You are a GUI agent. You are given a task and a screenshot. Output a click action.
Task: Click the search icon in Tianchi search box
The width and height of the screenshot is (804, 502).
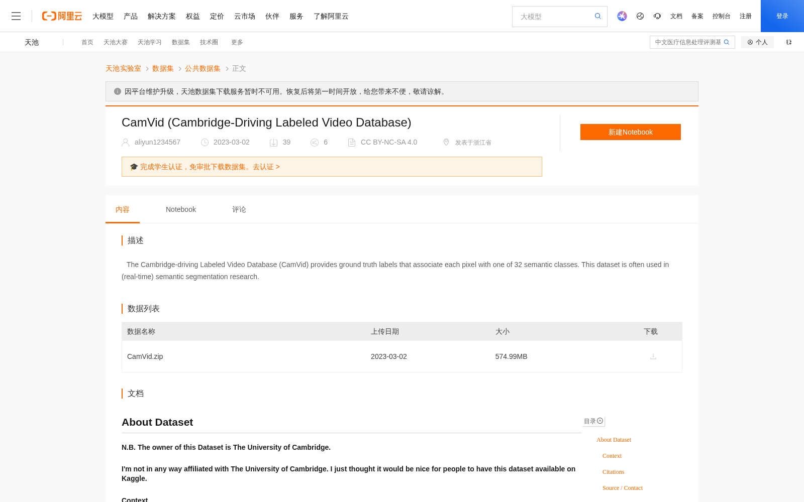[x=727, y=42]
